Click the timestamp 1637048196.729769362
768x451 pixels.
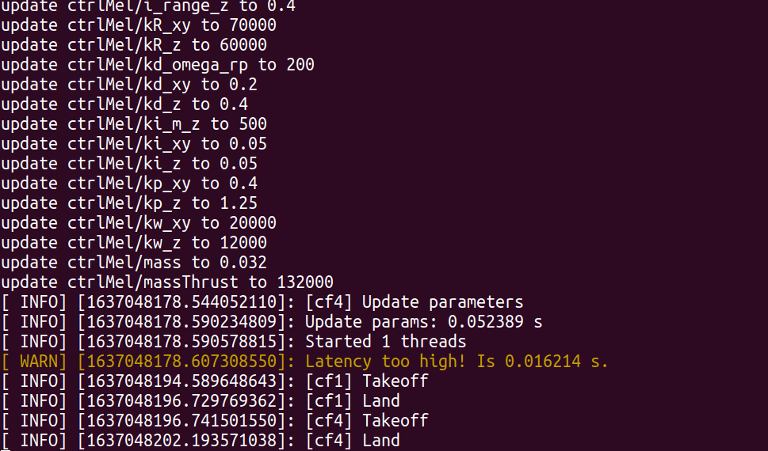pos(182,401)
